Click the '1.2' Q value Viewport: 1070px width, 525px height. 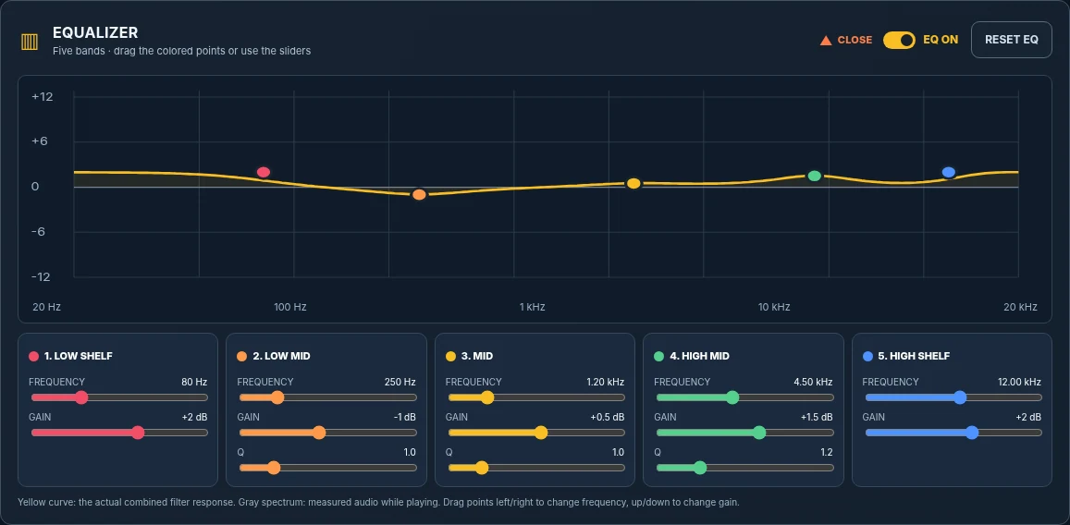pos(827,452)
